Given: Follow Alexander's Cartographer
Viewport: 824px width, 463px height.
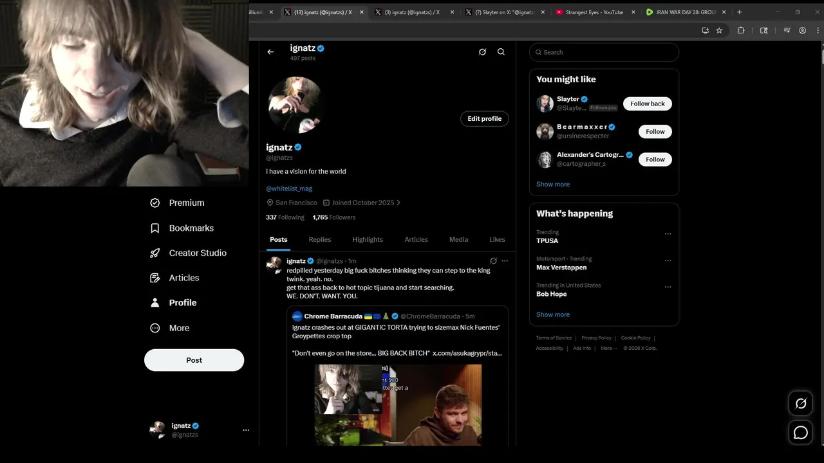Looking at the screenshot, I should point(655,159).
